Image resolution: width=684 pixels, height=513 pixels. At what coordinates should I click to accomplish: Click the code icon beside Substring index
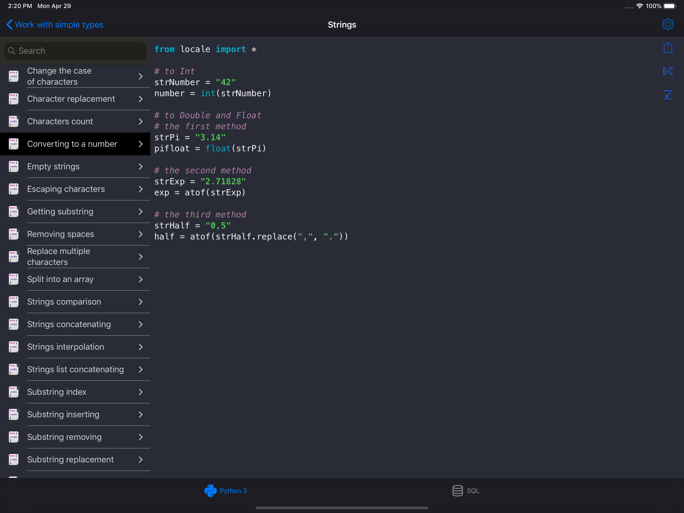[14, 392]
